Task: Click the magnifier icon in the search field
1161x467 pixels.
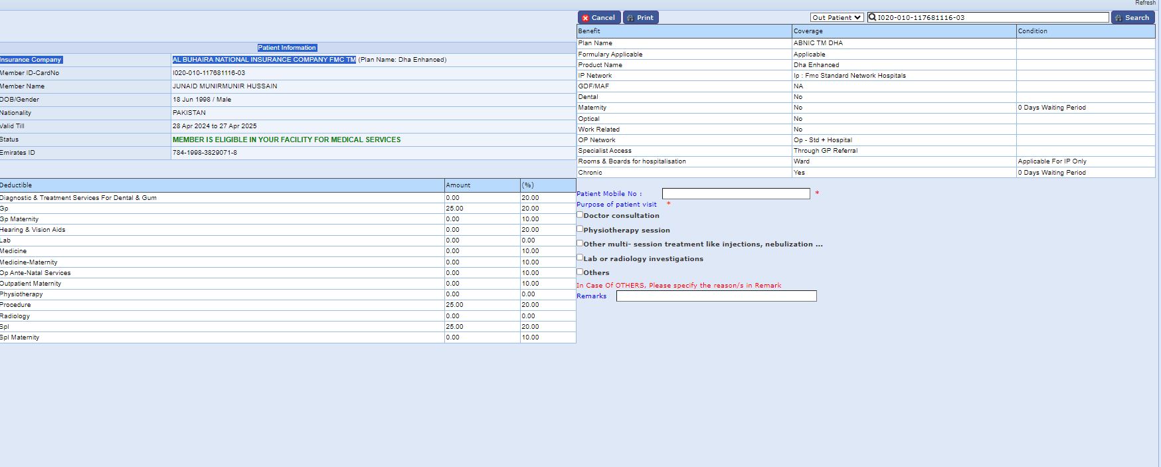Action: [872, 17]
